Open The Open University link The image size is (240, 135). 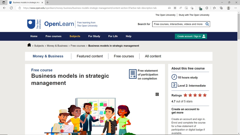point(165,15)
